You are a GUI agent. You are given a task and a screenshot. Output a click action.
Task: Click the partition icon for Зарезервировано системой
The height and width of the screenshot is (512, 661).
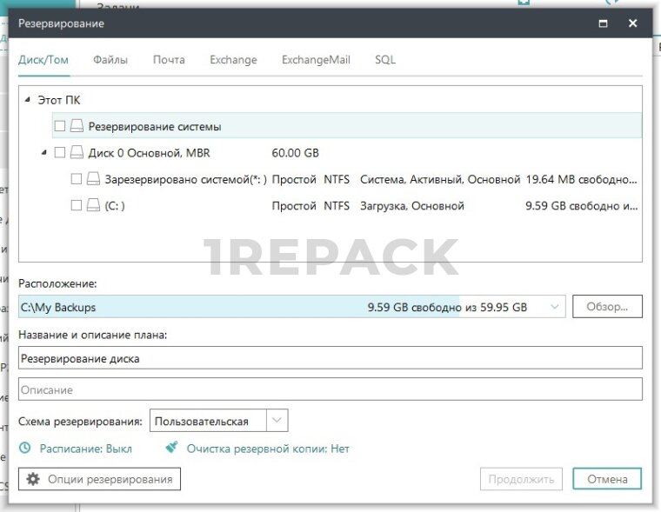pos(93,180)
